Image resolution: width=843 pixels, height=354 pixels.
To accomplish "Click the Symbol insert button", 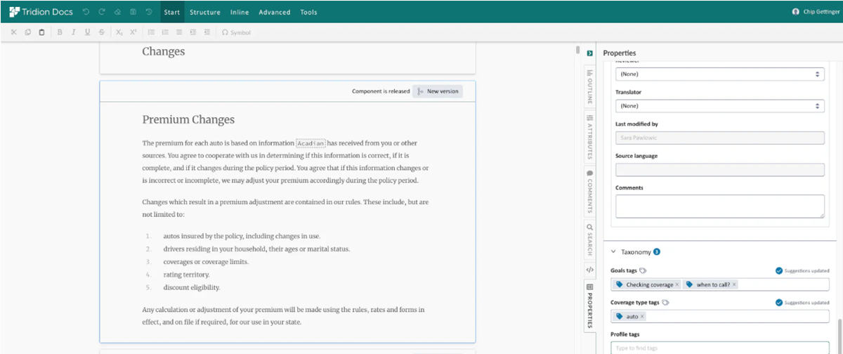I will 235,32.
